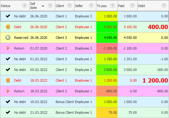Toggle sort arrow on Sell date column
Viewport: 169px width, 118px height.
coord(43,6)
